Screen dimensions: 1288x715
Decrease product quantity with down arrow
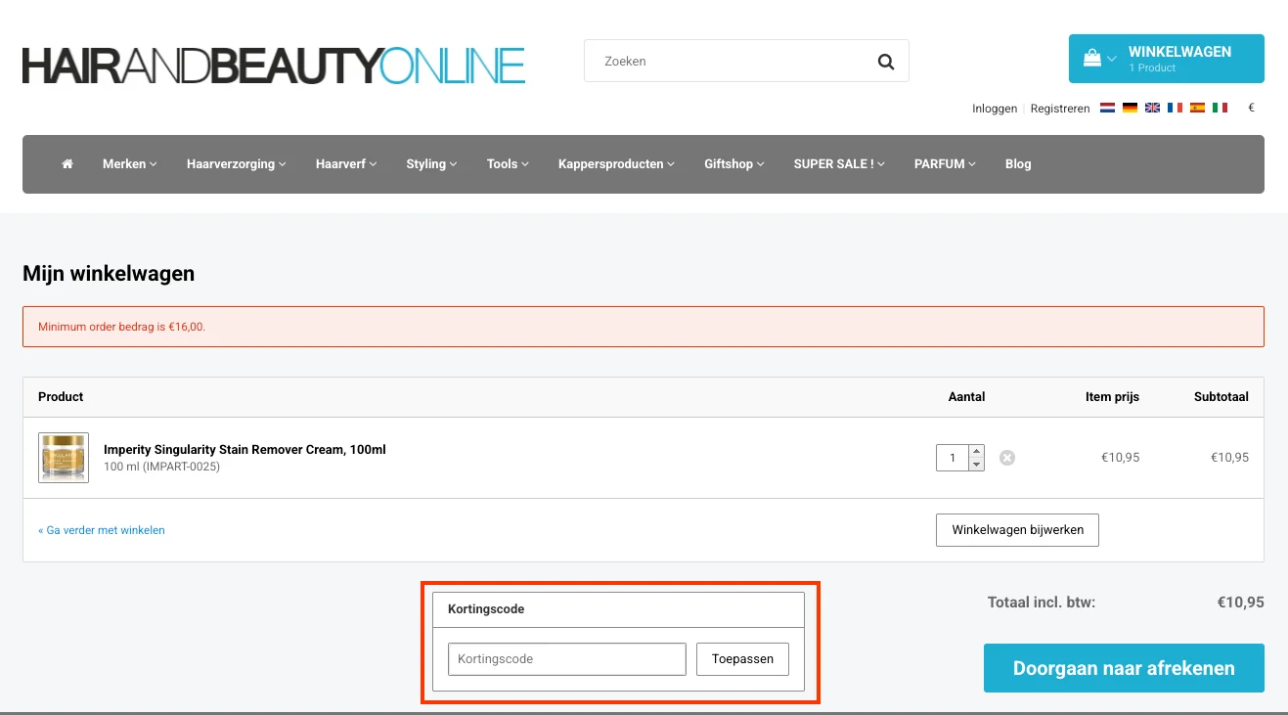tap(976, 465)
